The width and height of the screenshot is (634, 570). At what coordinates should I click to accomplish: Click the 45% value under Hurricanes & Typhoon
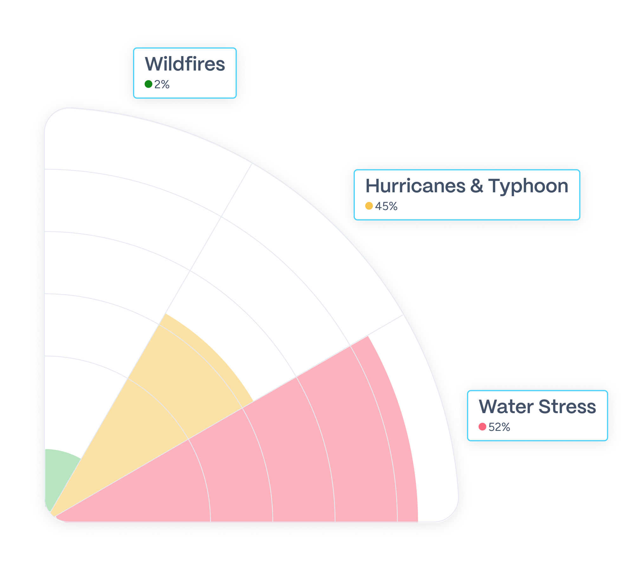point(386,206)
